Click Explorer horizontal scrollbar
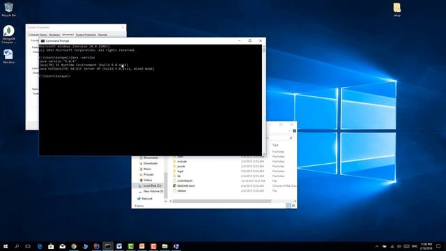 tap(222, 201)
